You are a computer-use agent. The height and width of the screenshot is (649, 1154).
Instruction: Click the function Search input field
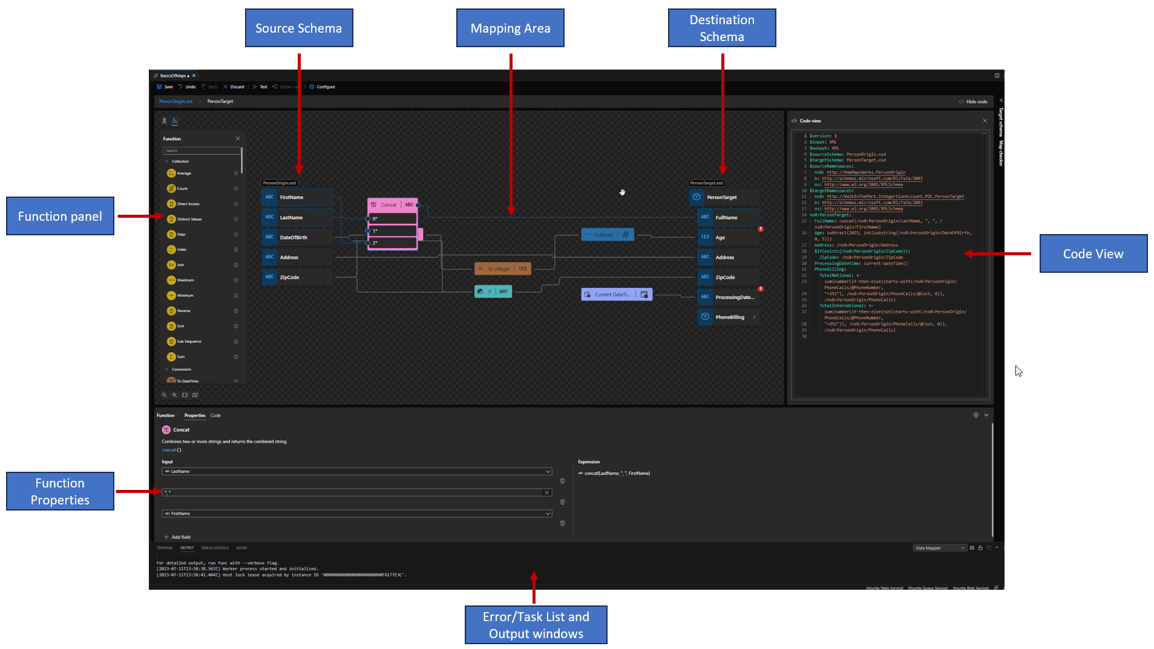click(201, 151)
